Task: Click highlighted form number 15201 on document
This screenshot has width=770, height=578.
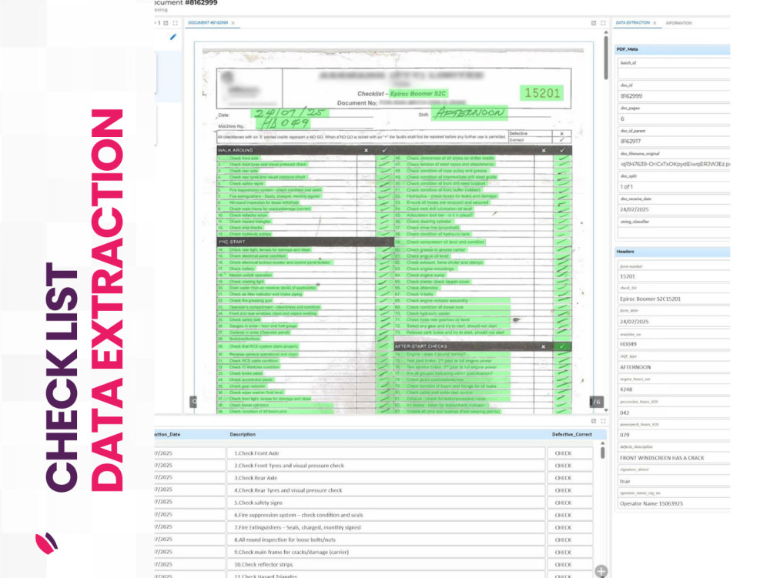Action: pos(542,92)
